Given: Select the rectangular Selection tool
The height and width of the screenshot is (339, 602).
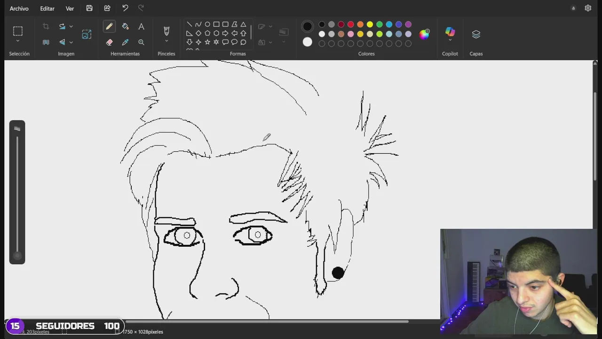Looking at the screenshot, I should 17,31.
